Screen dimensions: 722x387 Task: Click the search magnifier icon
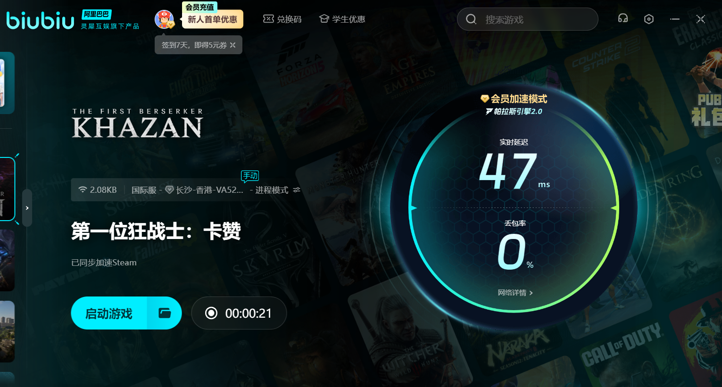471,19
